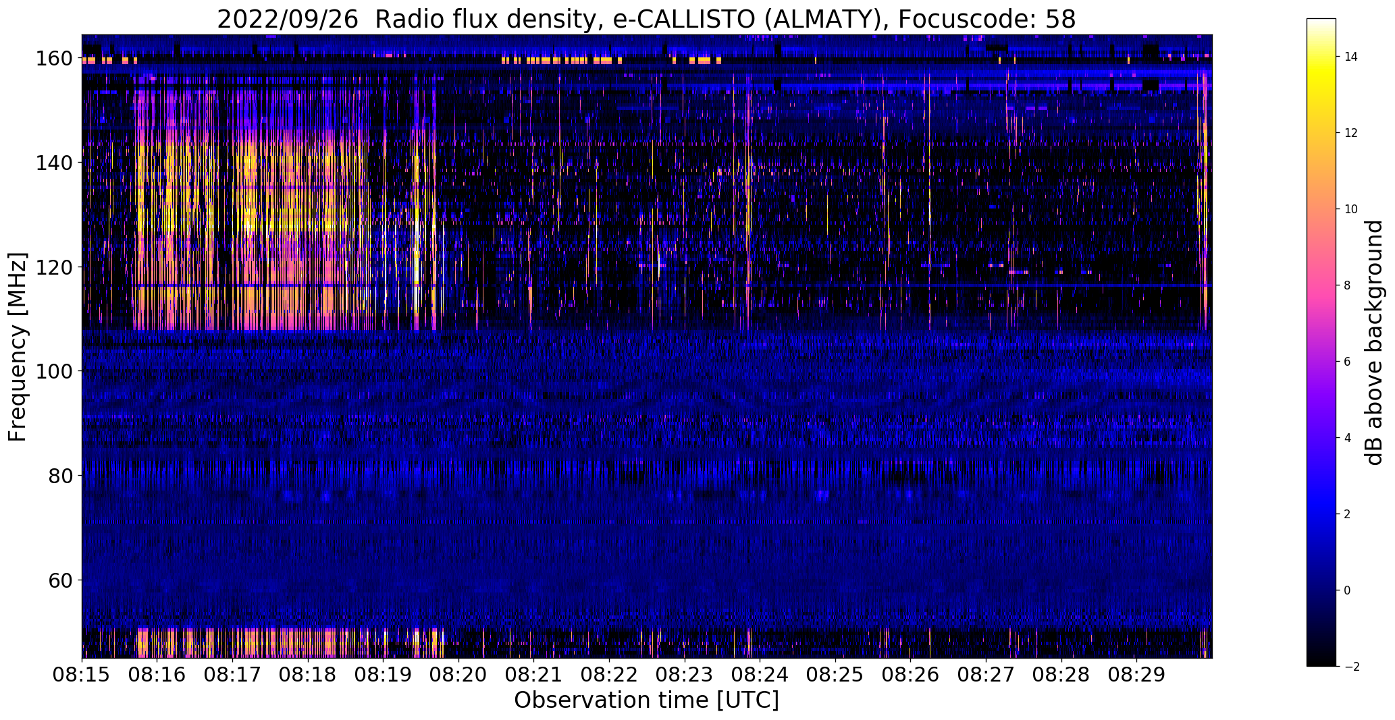Click the colorbar tick value −2

[x=1352, y=667]
